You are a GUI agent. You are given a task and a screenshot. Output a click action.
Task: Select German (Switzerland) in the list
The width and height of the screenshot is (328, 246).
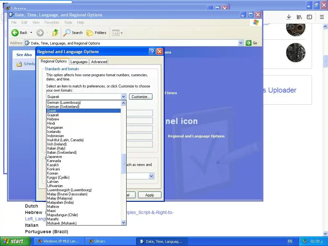click(84, 106)
